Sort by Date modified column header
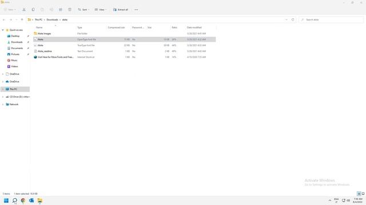The width and height of the screenshot is (366, 205). point(194,27)
